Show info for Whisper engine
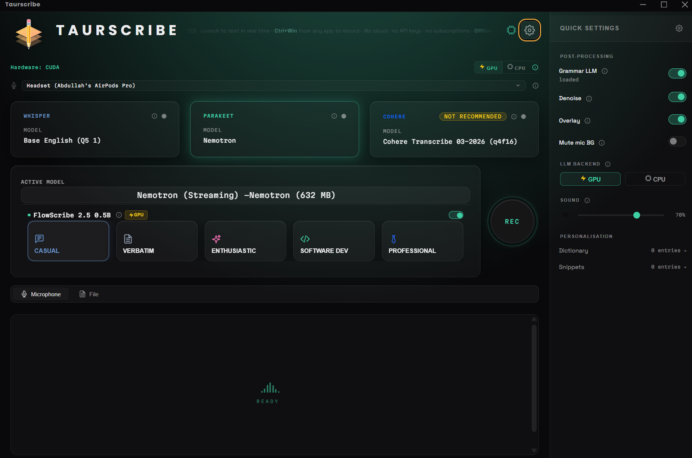Viewport: 692px width, 458px height. point(154,116)
